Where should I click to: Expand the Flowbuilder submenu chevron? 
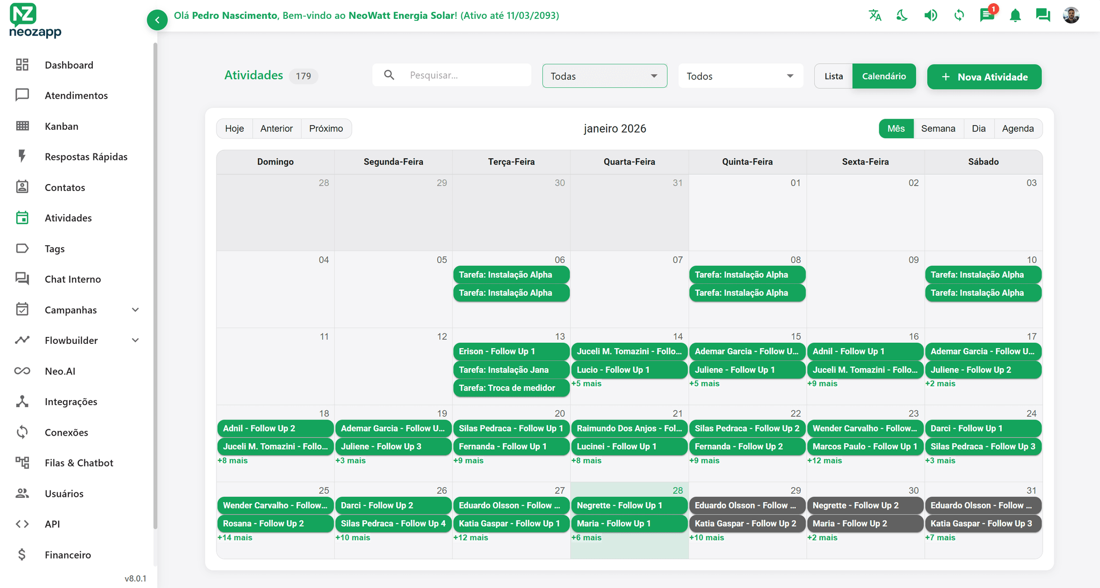(x=135, y=341)
